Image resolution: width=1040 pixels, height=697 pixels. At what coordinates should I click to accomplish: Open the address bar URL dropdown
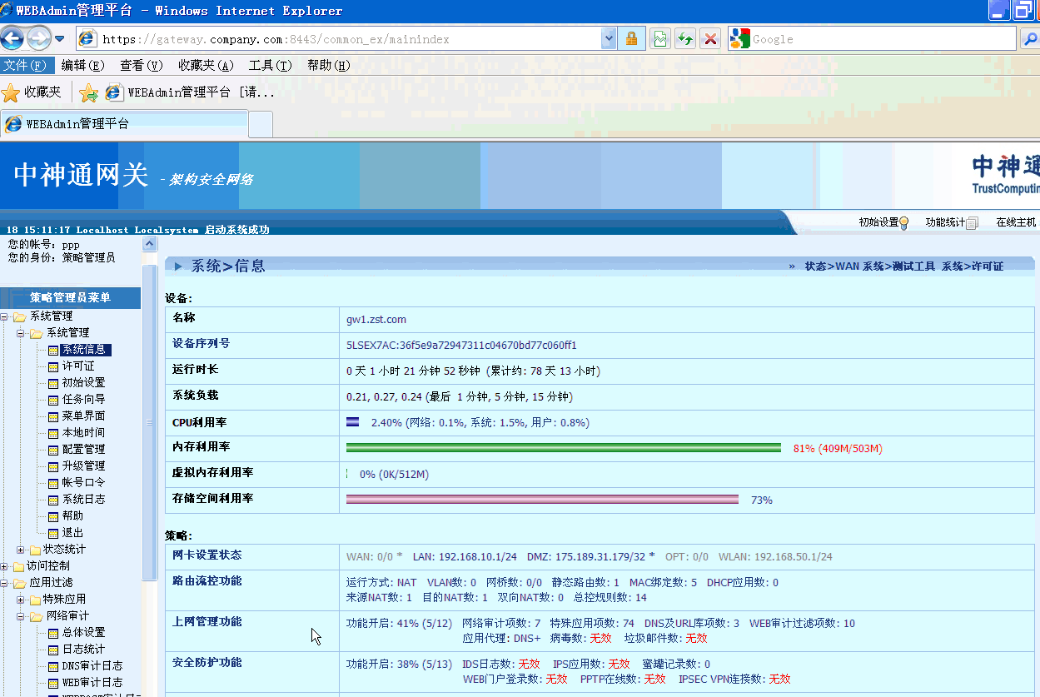point(609,39)
